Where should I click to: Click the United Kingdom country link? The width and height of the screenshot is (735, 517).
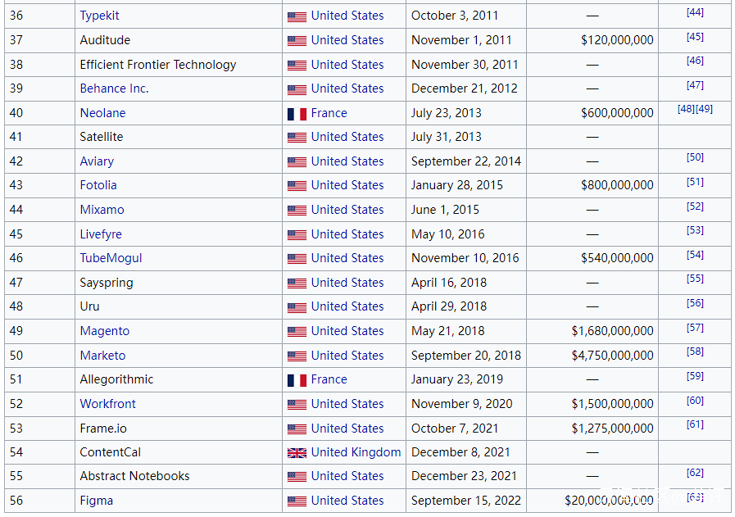pyautogui.click(x=356, y=452)
